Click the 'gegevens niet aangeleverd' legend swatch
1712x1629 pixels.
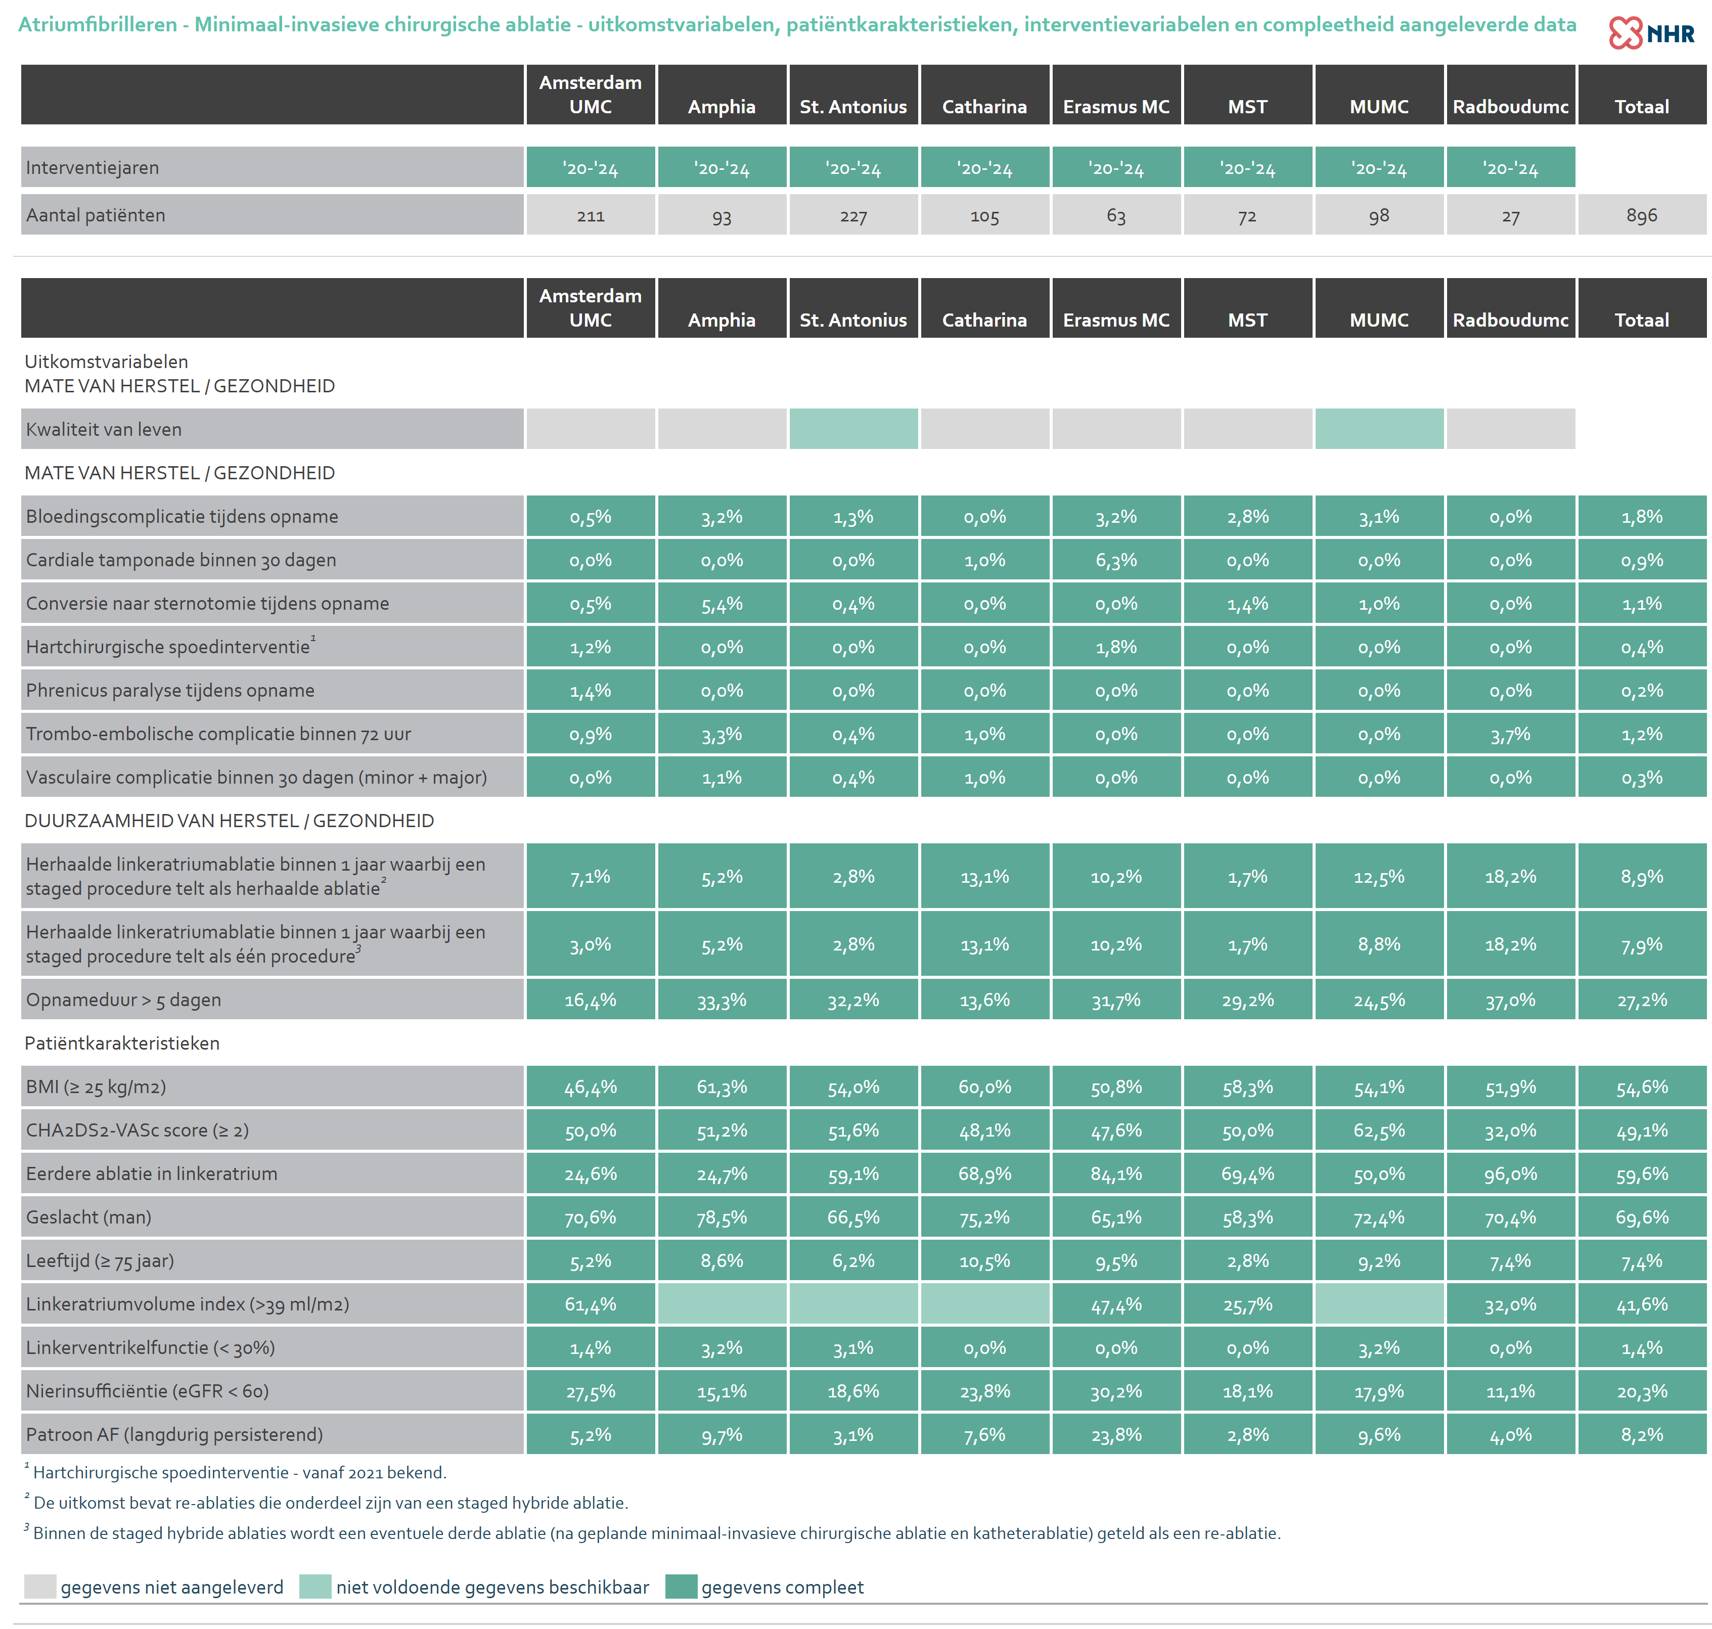pyautogui.click(x=40, y=1587)
